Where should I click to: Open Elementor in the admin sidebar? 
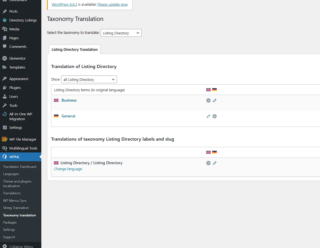17,58
